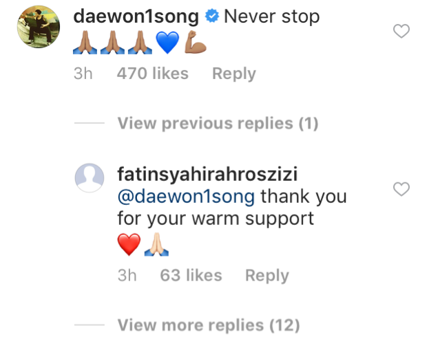Open daewon1song's profile picture
Viewport: 440px width, 350px height.
39,27
